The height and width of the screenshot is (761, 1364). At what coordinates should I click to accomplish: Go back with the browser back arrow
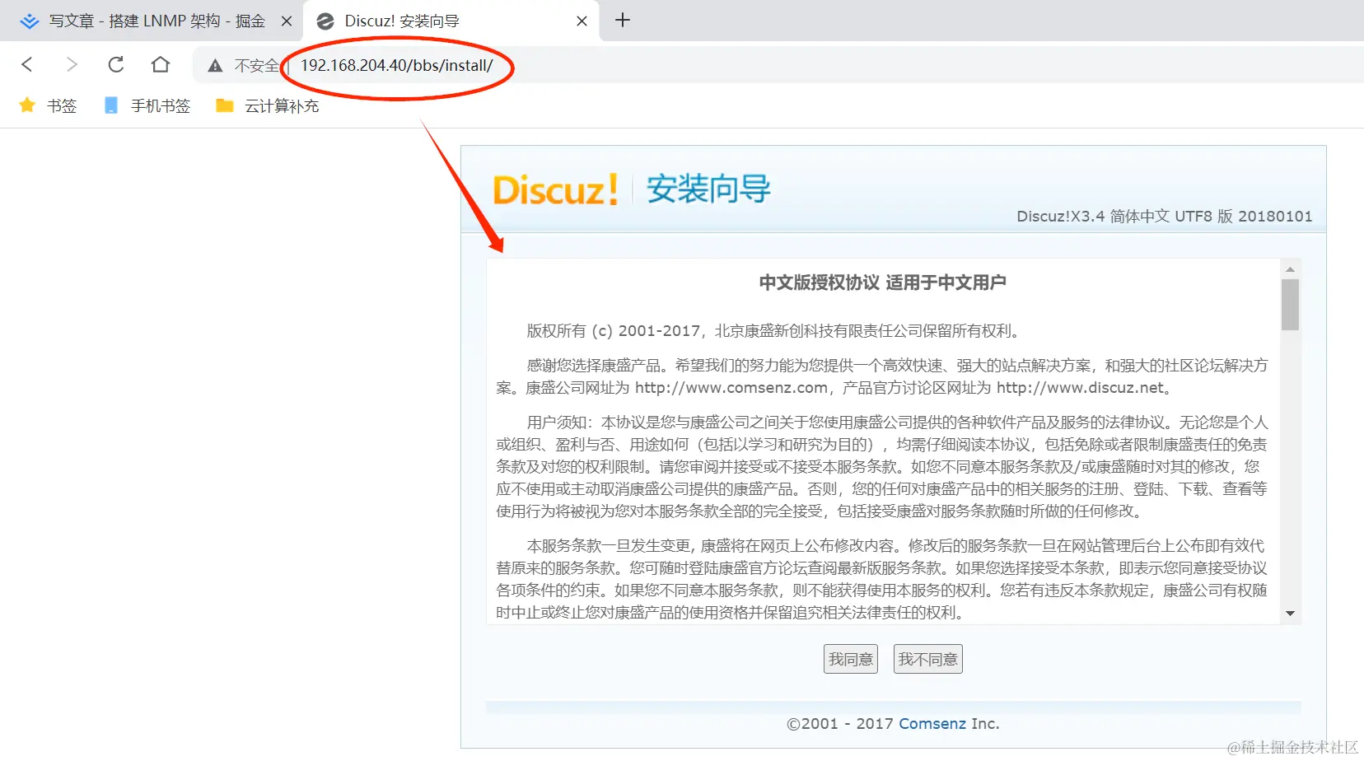(27, 64)
